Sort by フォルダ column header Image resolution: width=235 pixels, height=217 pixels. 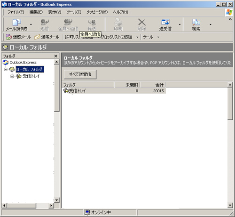click(x=88, y=85)
